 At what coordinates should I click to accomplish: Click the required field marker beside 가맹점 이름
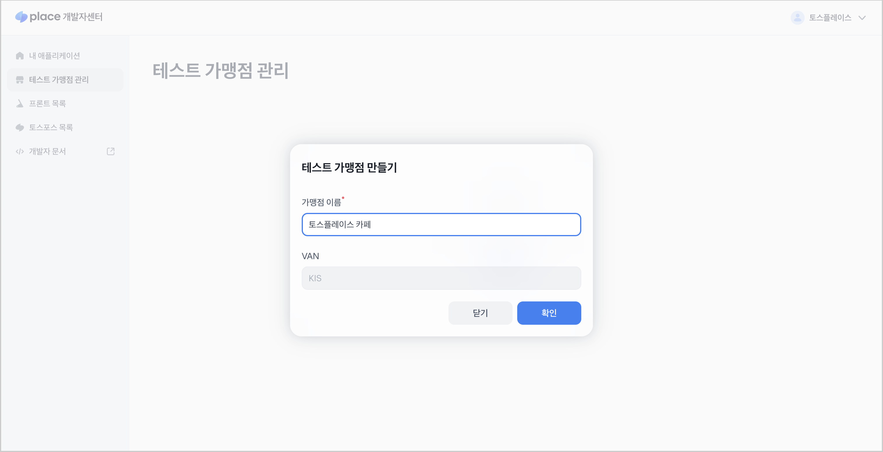(344, 197)
